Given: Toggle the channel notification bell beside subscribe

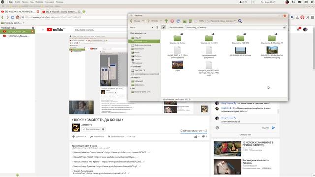Looking at the screenshot, I should coord(103,129).
